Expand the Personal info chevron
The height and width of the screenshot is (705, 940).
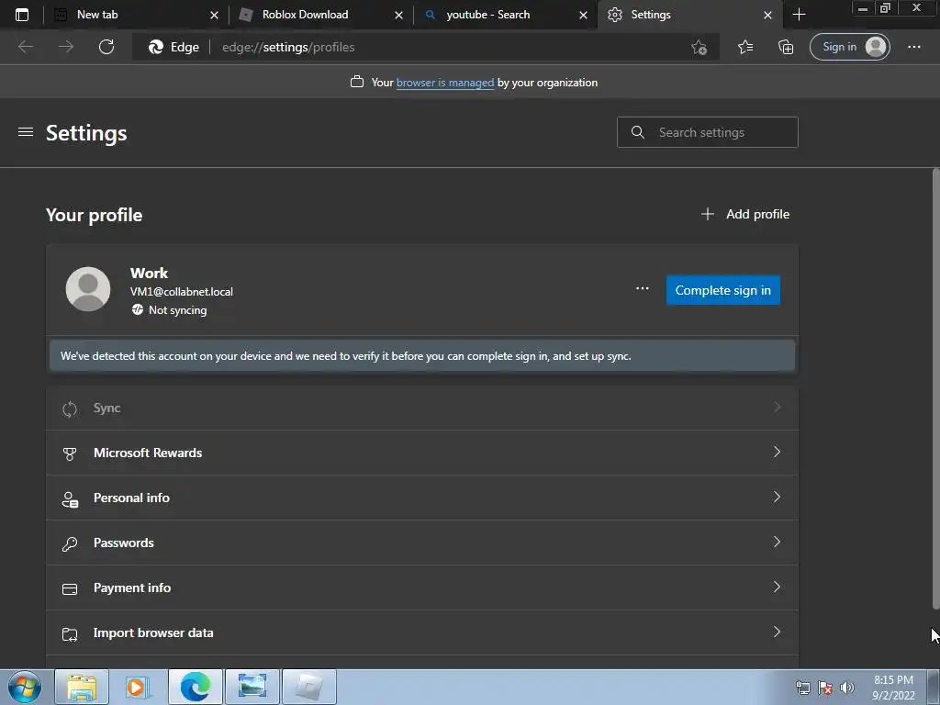[777, 497]
